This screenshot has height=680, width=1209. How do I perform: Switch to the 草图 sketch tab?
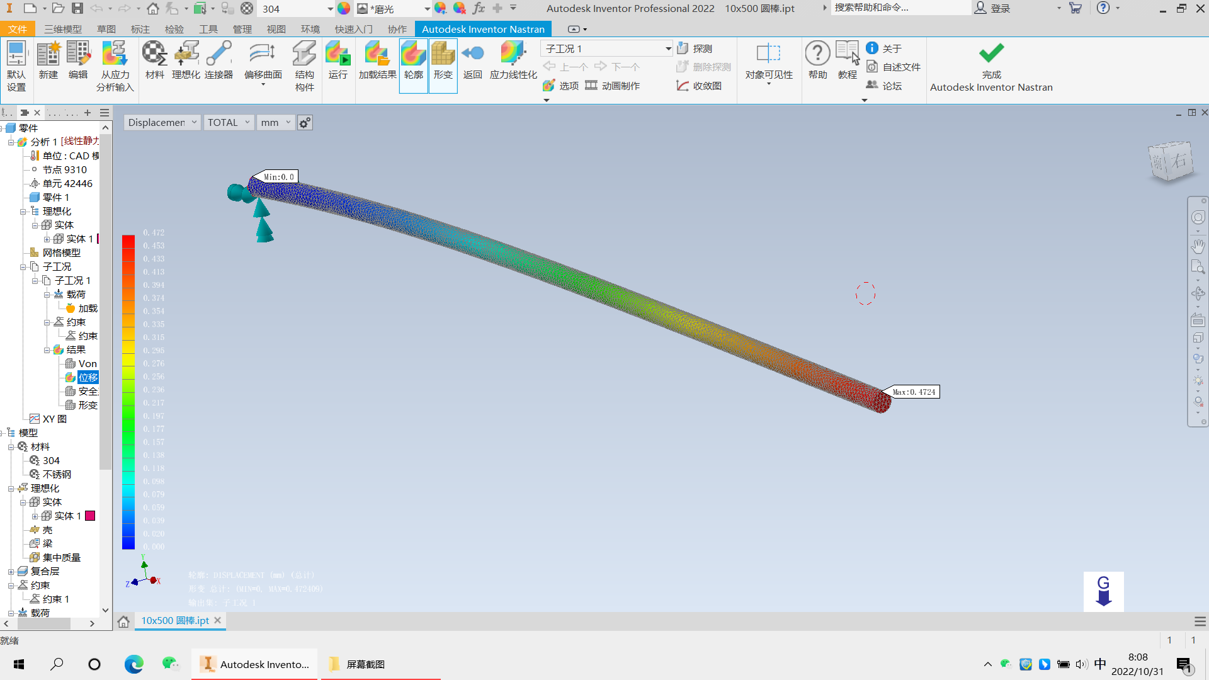106,29
